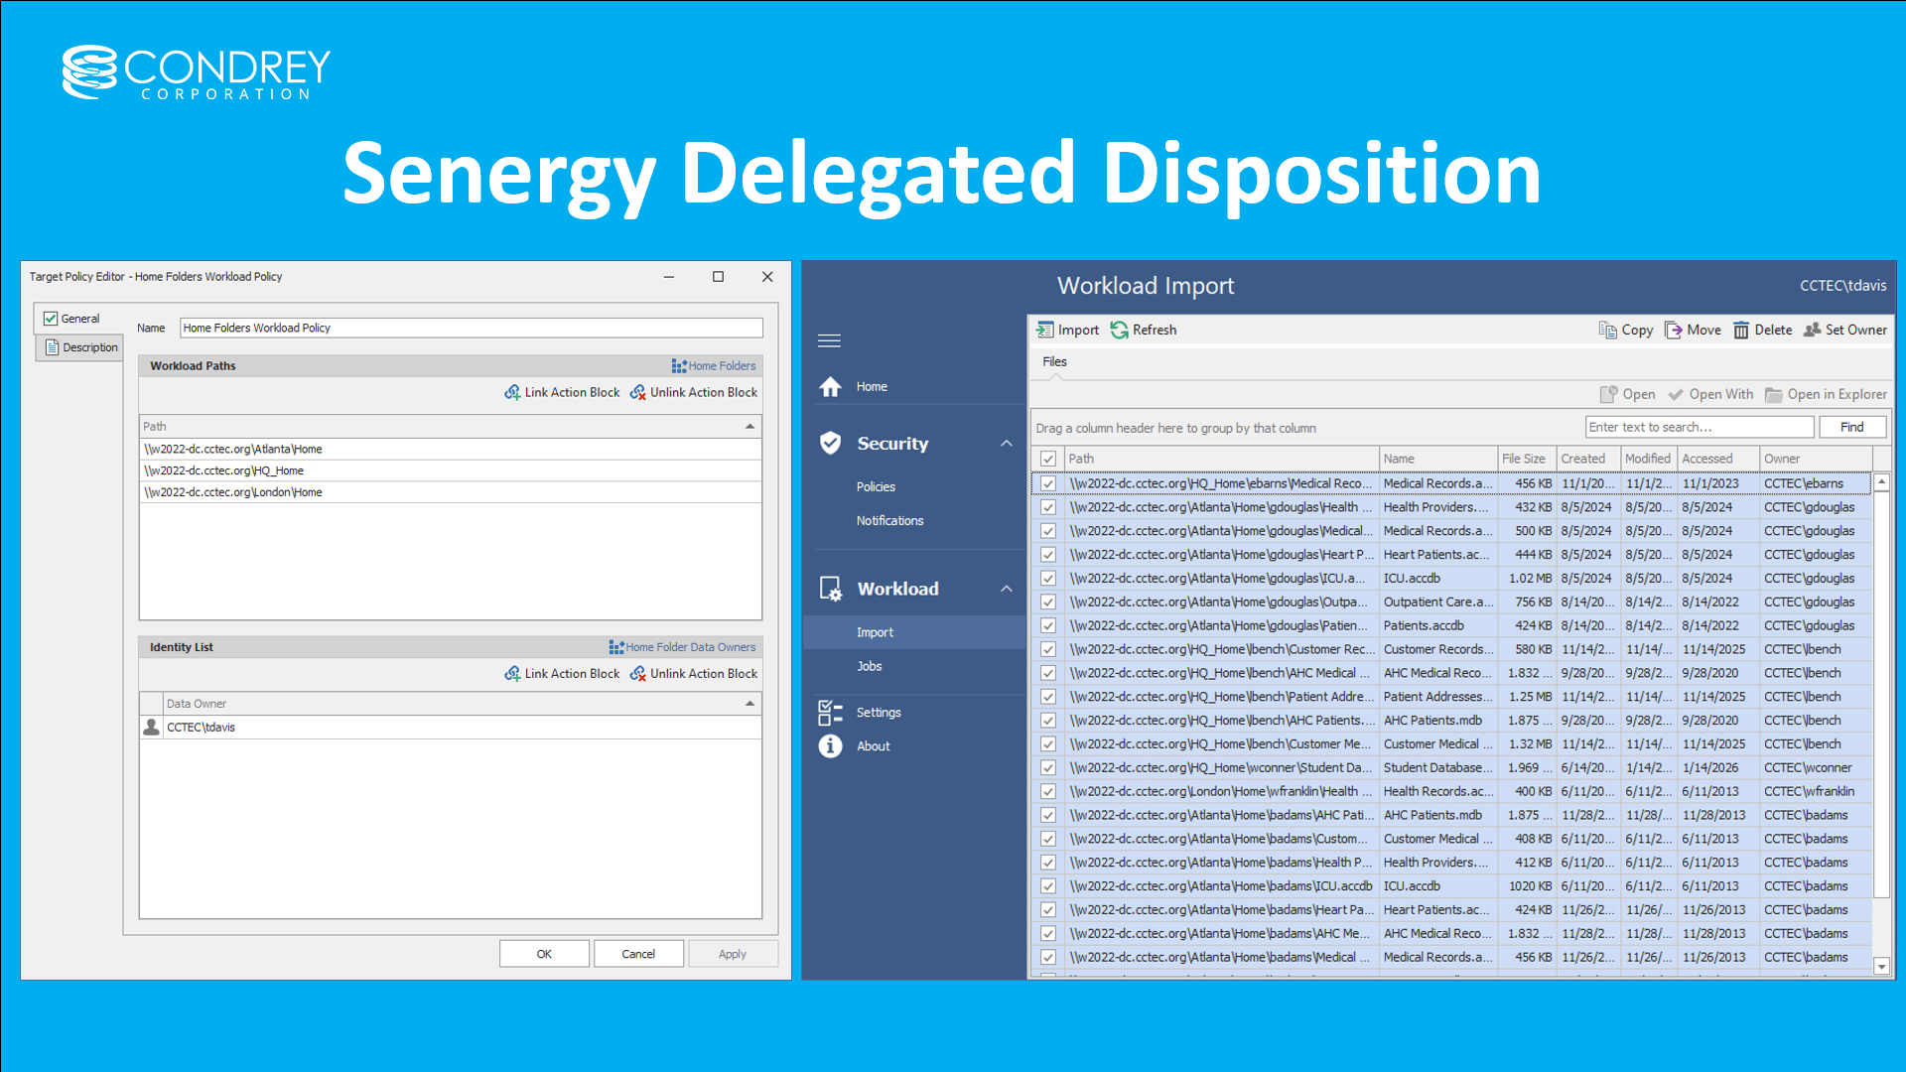1906x1072 pixels.
Task: Click Link Action Block icon under Identity List
Action: pos(512,673)
